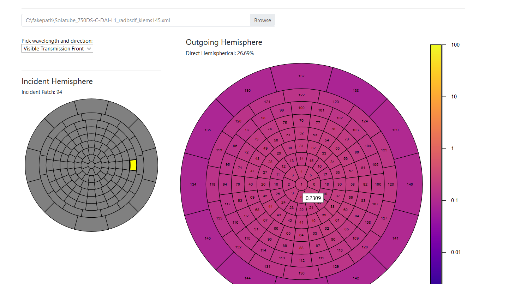Select outgoing patch 140
Viewport: 509px width, 284px height.
(x=410, y=185)
